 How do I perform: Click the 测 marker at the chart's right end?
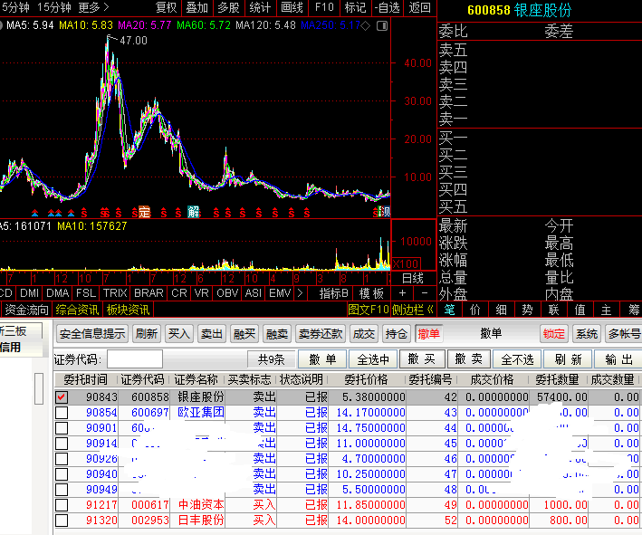385,212
